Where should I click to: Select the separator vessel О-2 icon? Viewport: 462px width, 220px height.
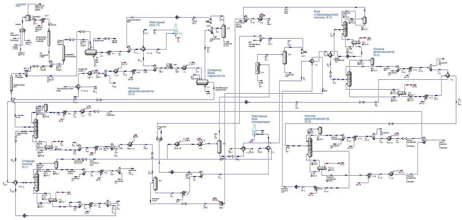(x=223, y=31)
